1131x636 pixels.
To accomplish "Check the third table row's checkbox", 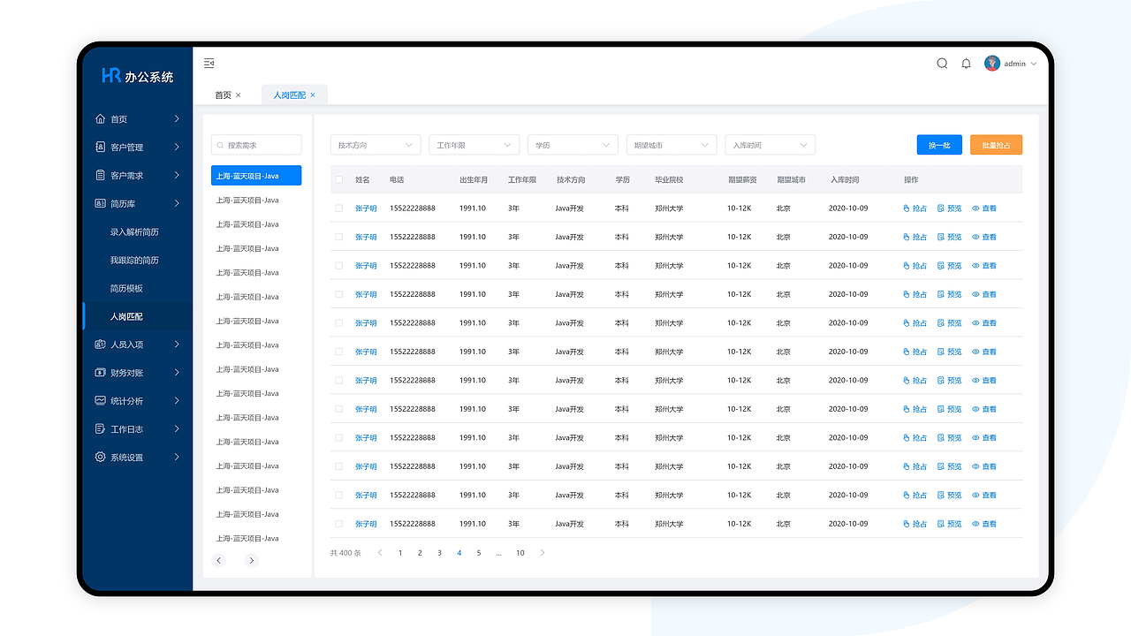I will click(339, 266).
